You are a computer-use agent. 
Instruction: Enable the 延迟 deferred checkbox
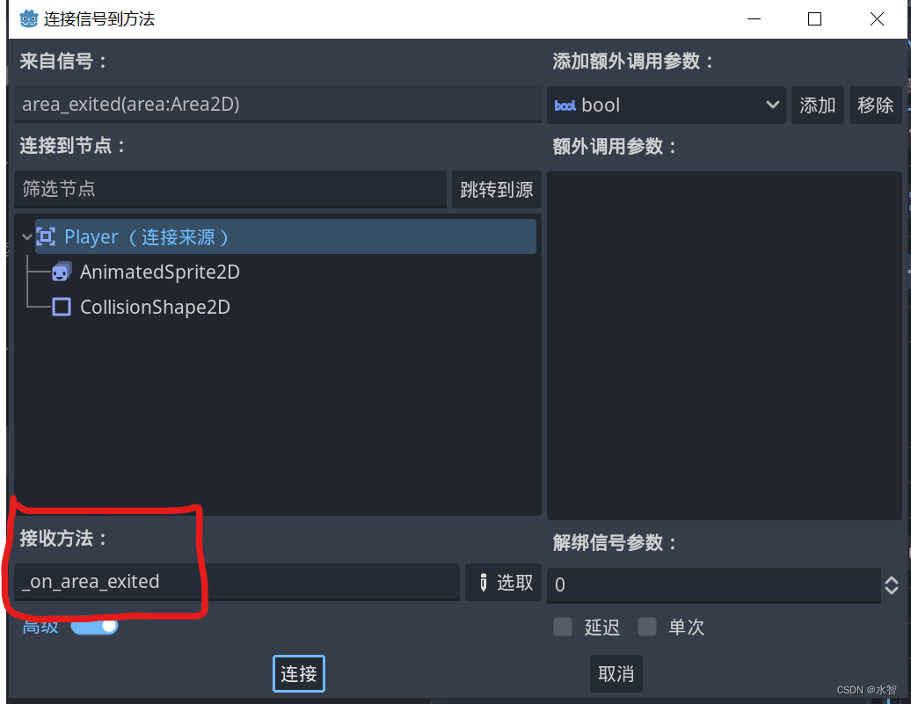click(563, 627)
